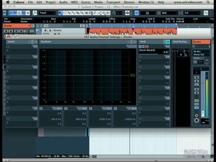The width and height of the screenshot is (216, 162).
Task: Click the orange pre-fader icon for send 1
Action: click(144, 47)
